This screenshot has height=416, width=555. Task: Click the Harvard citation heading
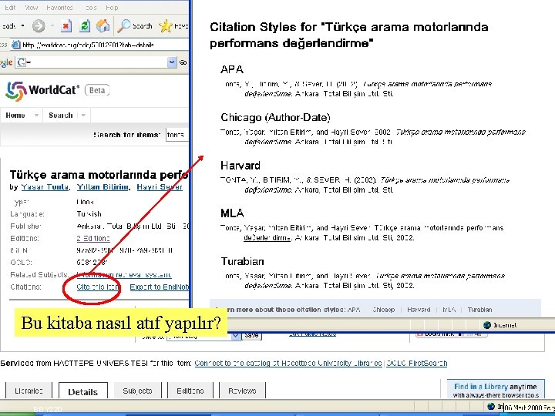(240, 166)
